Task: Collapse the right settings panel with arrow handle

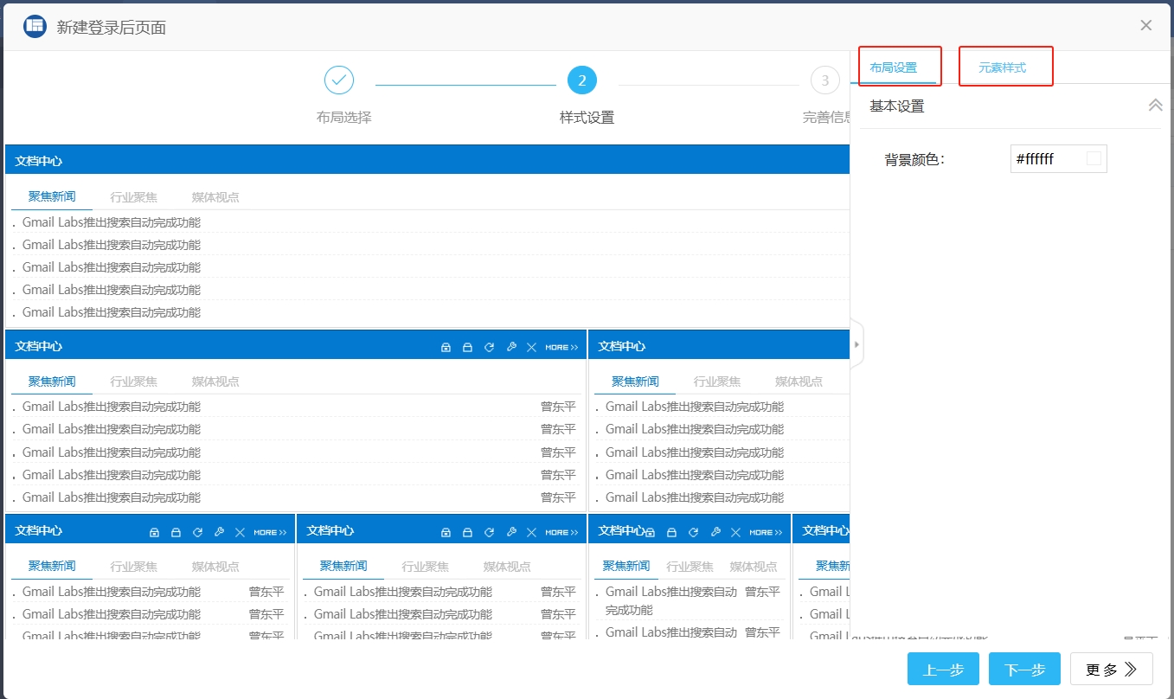Action: point(856,344)
